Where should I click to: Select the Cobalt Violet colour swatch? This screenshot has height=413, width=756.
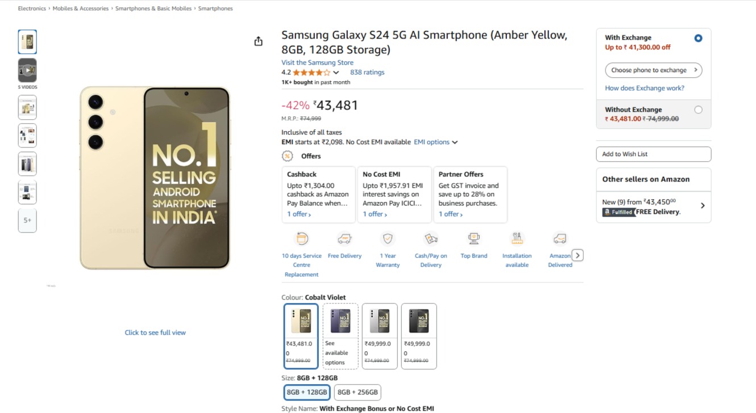(x=340, y=336)
